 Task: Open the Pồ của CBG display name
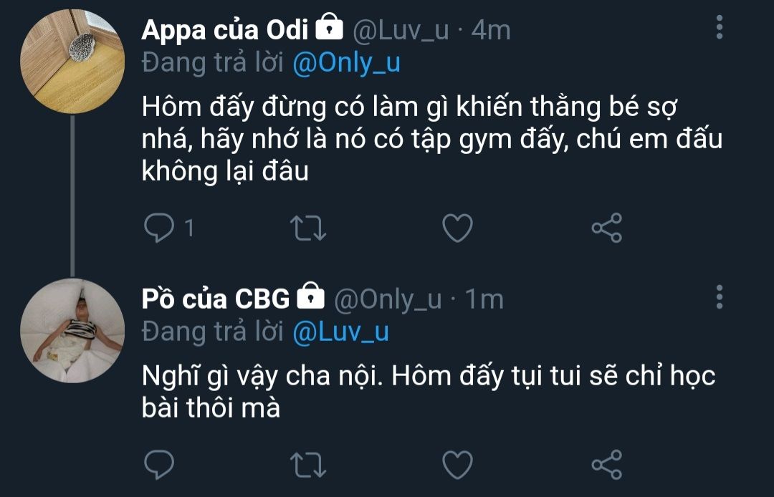pos(216,298)
